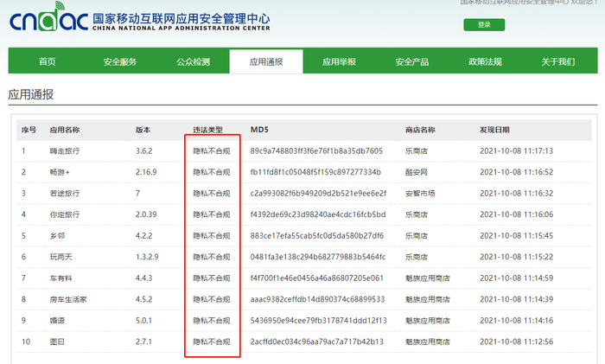Click the 发现日期 column header
Screen dimensions: 605x364
[x=494, y=130]
